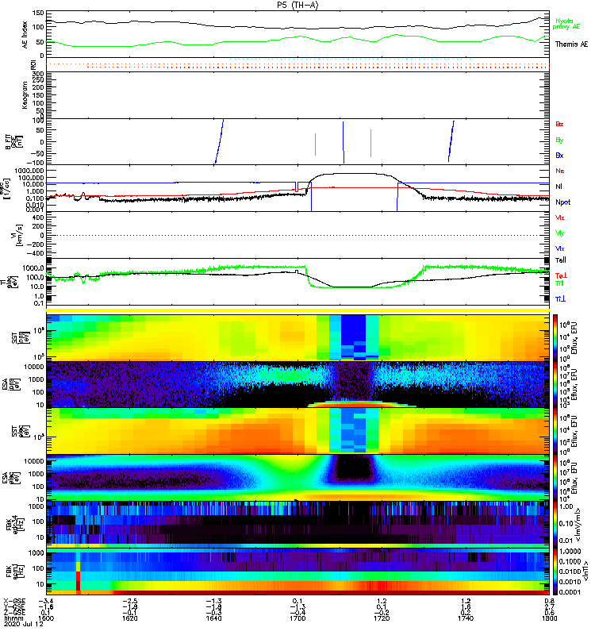Pick the black "Ni" legend label

pyautogui.click(x=559, y=187)
